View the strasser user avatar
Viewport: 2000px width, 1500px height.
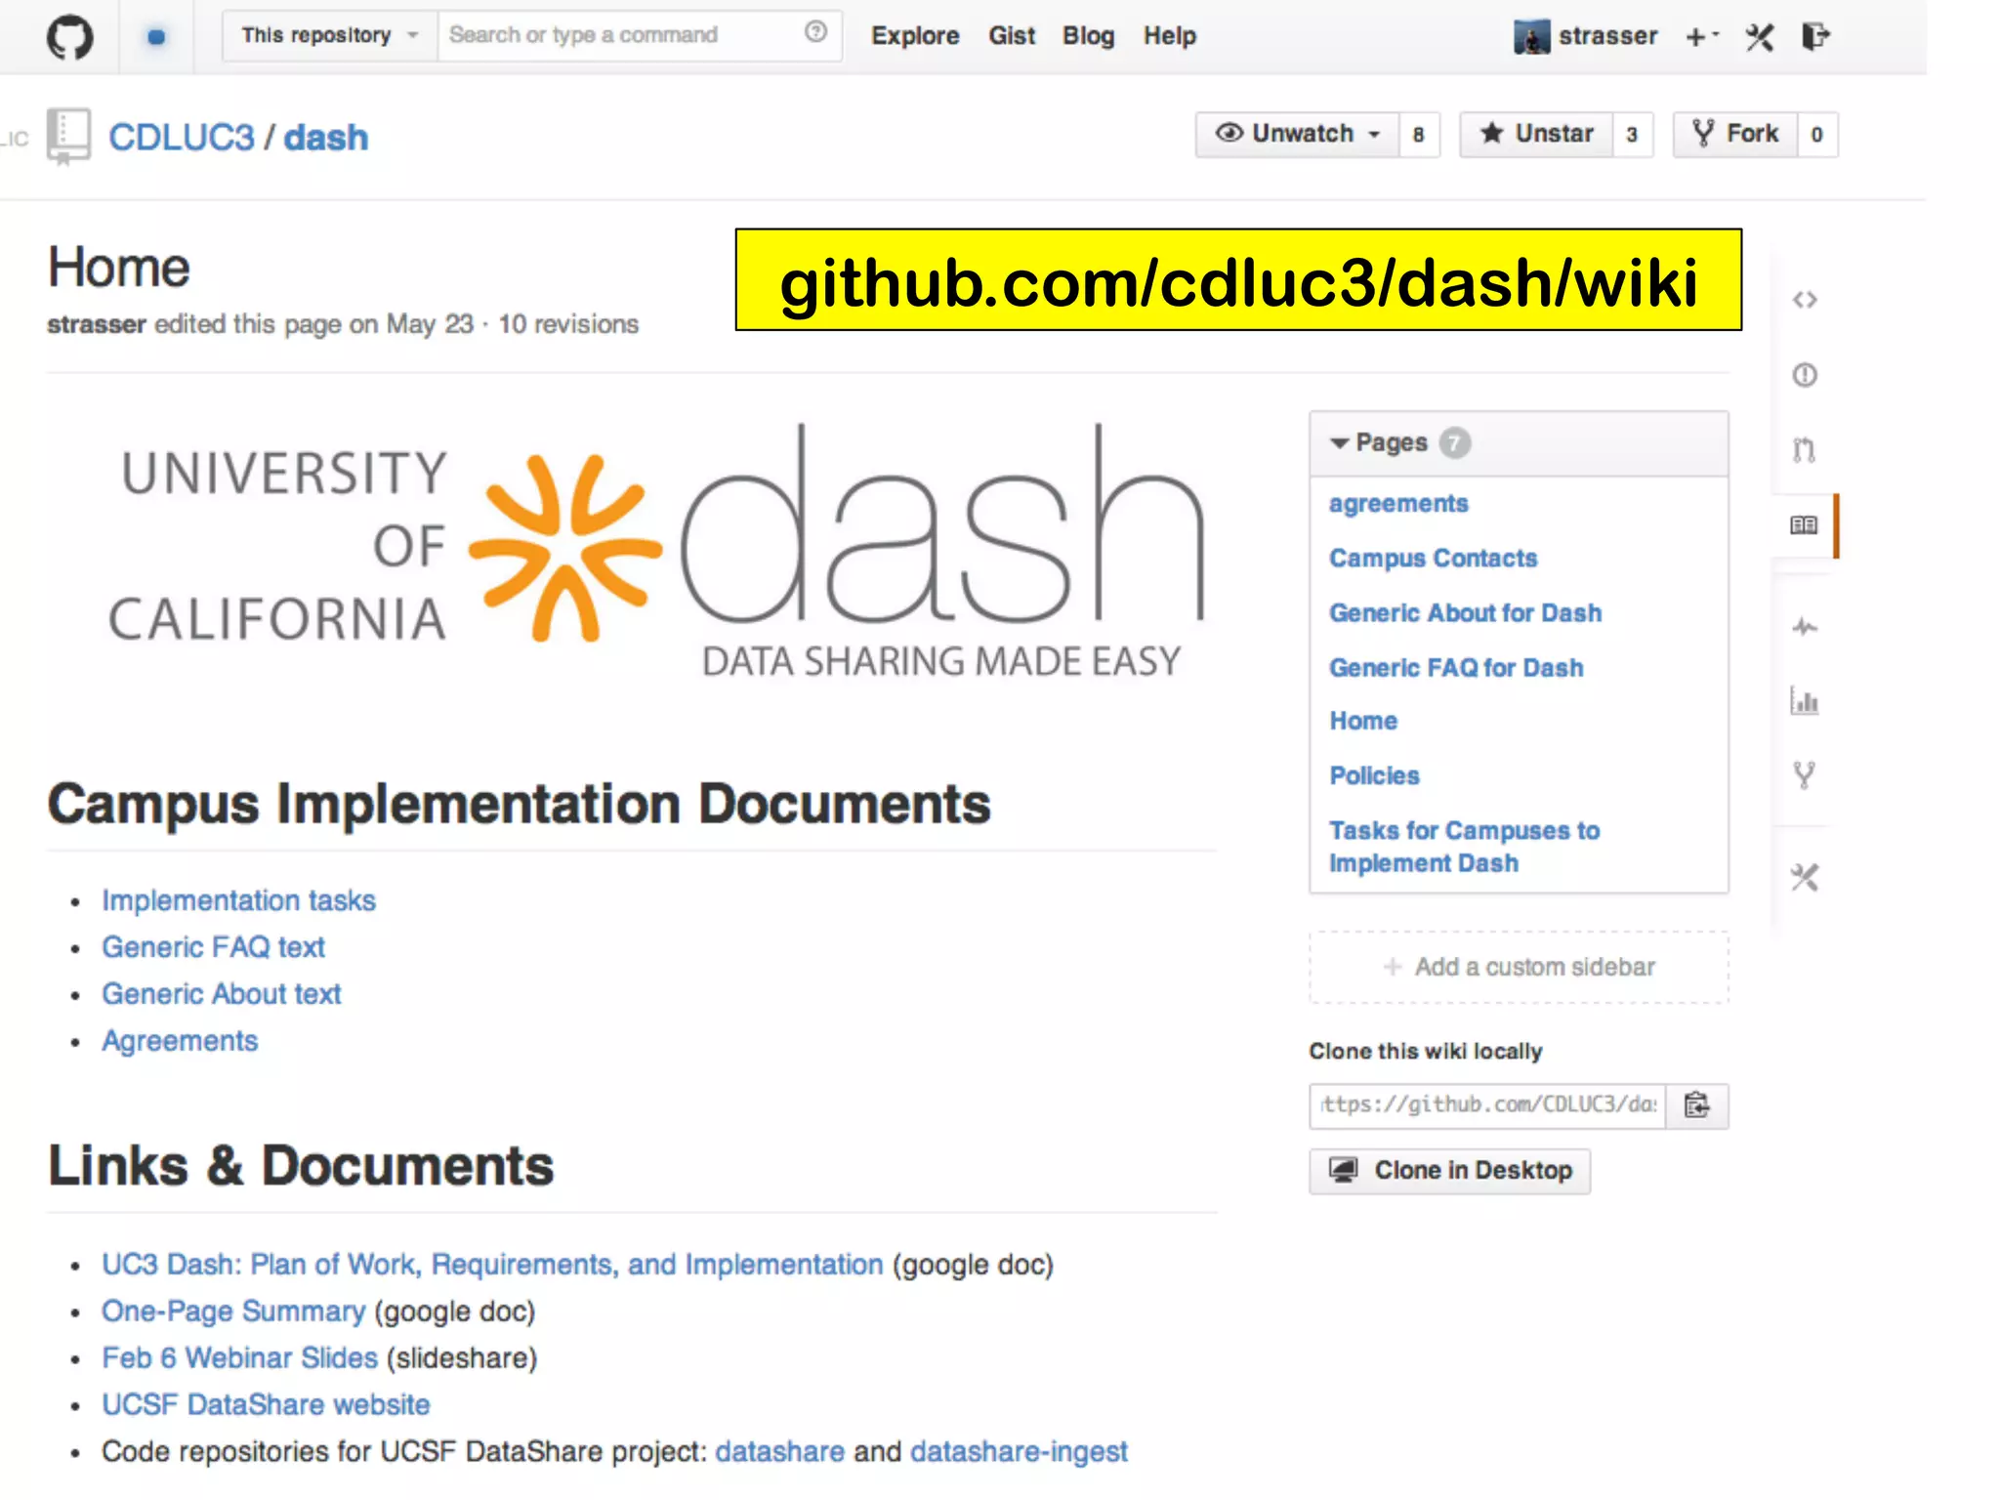(x=1531, y=37)
